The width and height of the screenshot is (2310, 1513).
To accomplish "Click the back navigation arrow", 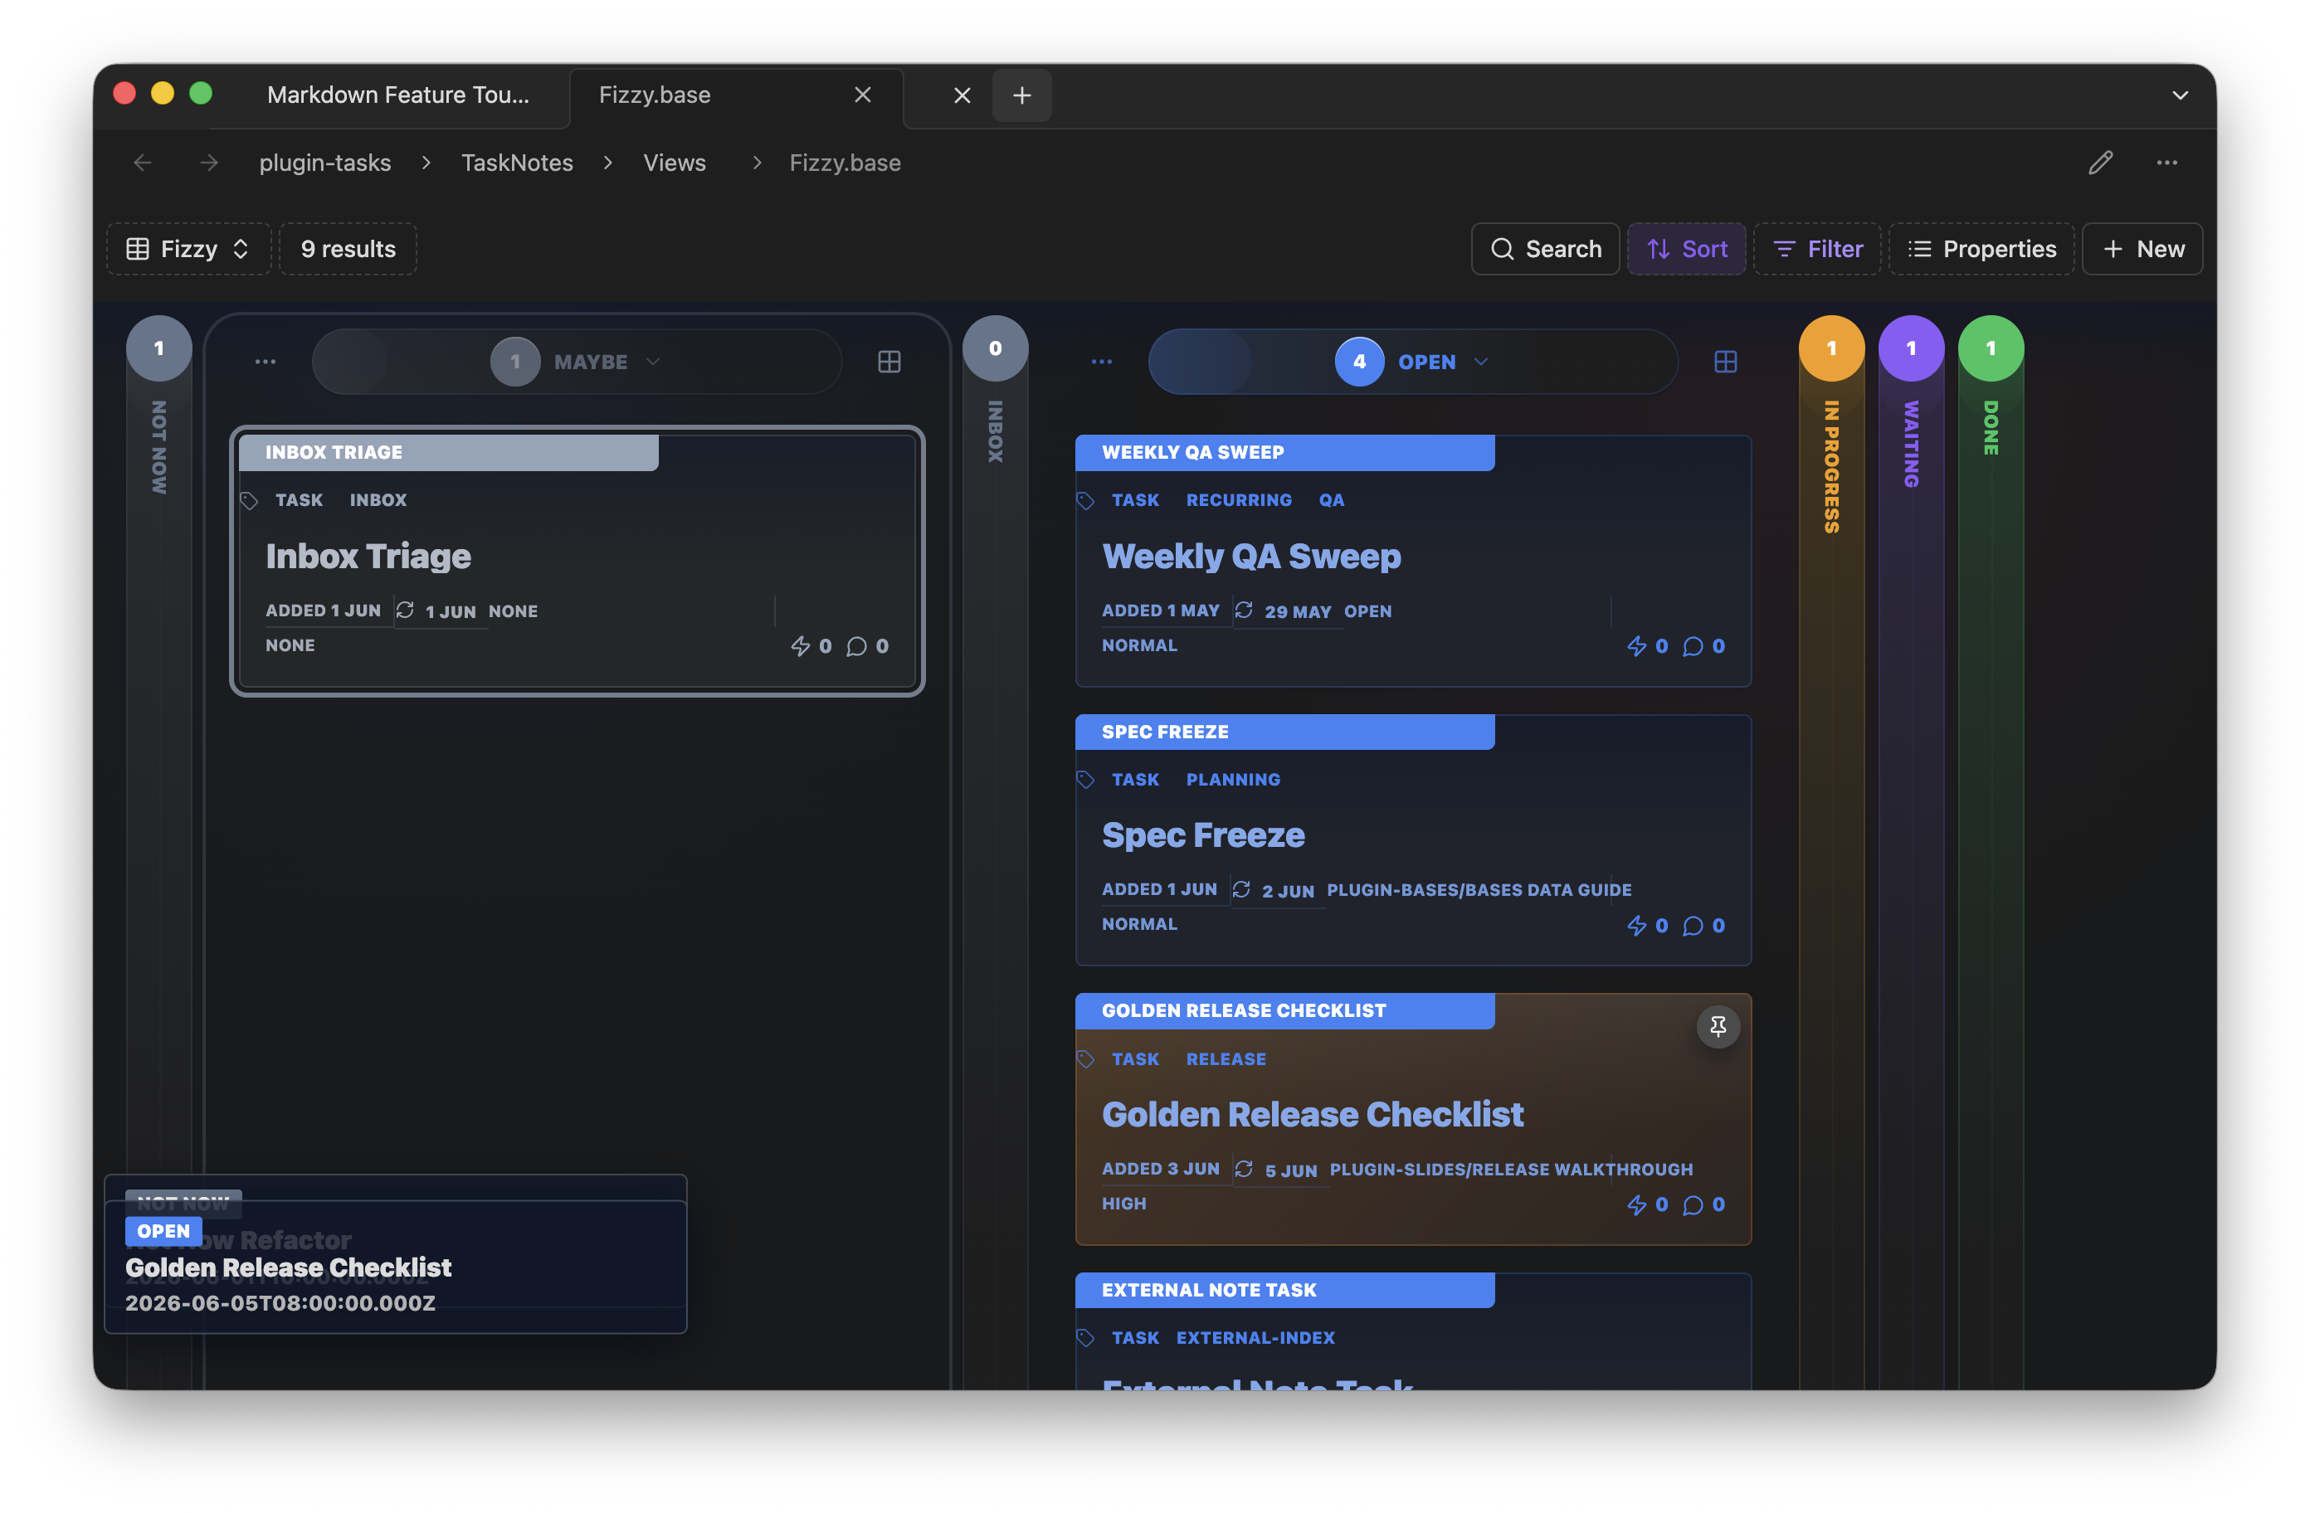I will 143,163.
